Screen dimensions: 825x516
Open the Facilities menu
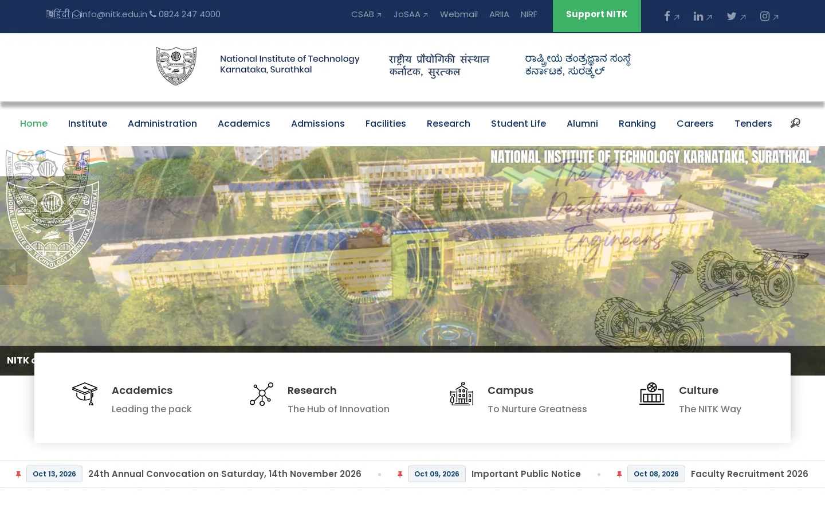[386, 123]
